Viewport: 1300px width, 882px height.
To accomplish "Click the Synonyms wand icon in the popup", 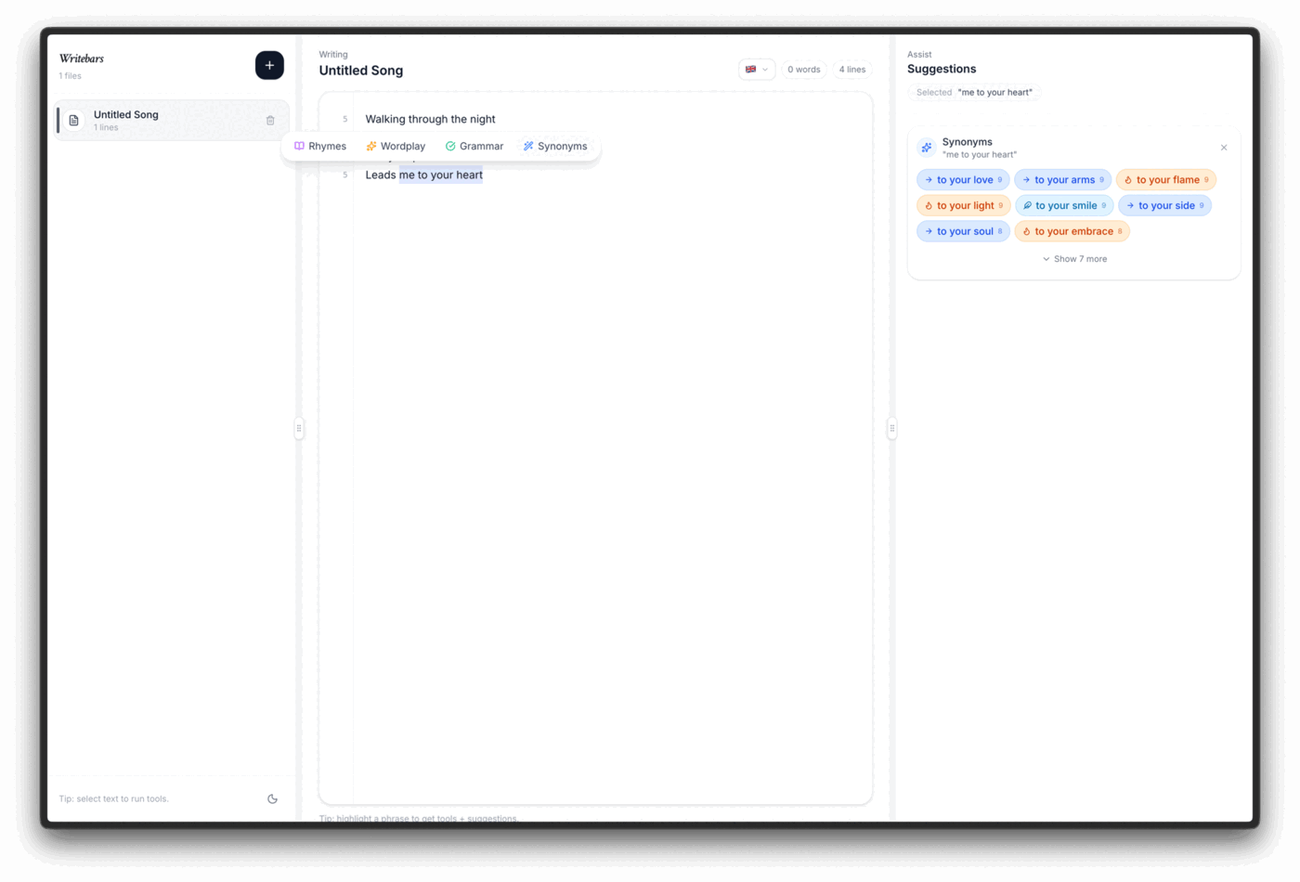I will pyautogui.click(x=527, y=146).
